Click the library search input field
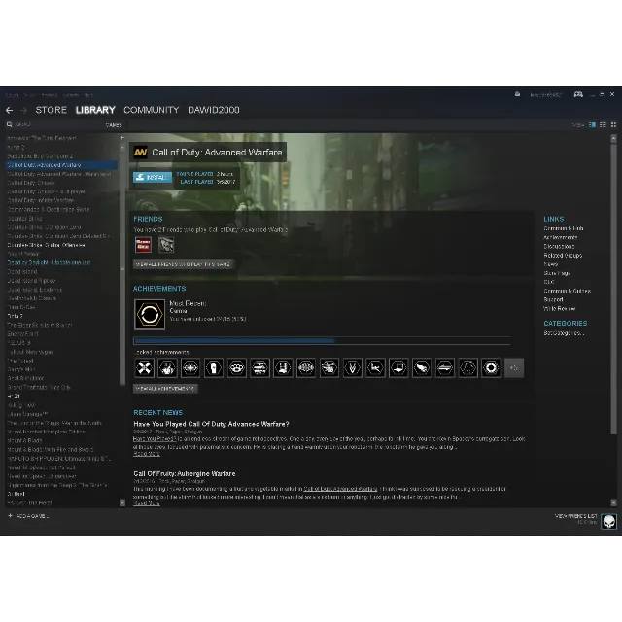The image size is (622, 622). coord(57,125)
